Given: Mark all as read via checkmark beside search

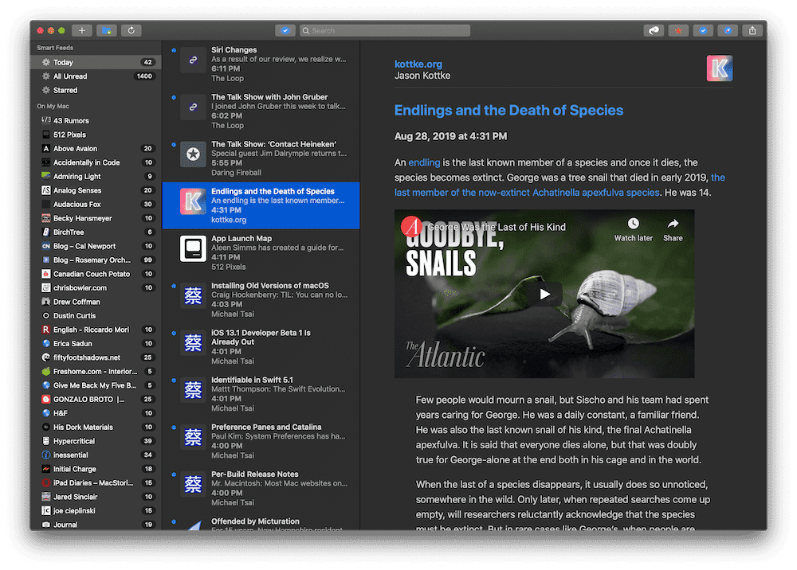Looking at the screenshot, I should [x=285, y=30].
